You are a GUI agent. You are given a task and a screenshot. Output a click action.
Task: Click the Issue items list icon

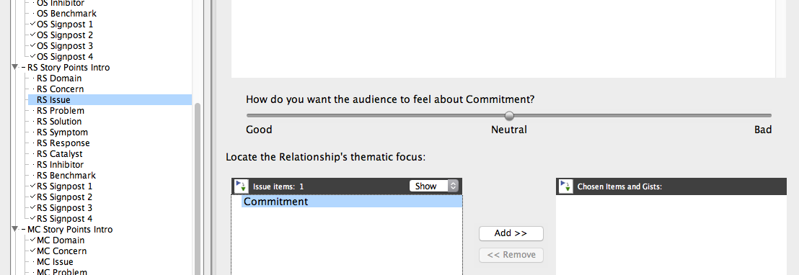click(241, 186)
